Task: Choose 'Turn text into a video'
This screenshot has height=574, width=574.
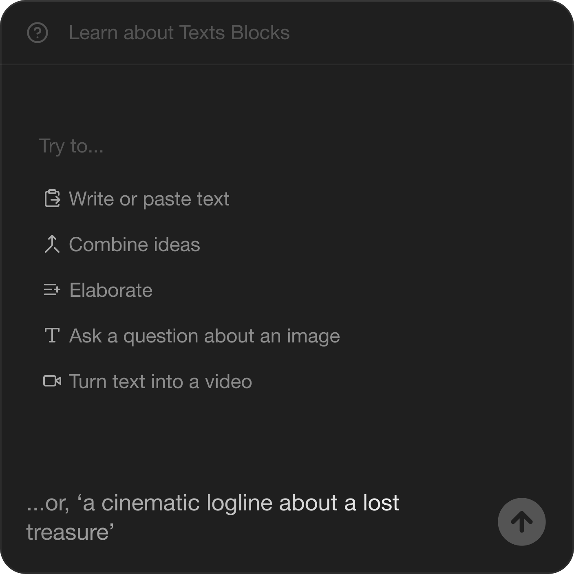Action: click(x=160, y=382)
